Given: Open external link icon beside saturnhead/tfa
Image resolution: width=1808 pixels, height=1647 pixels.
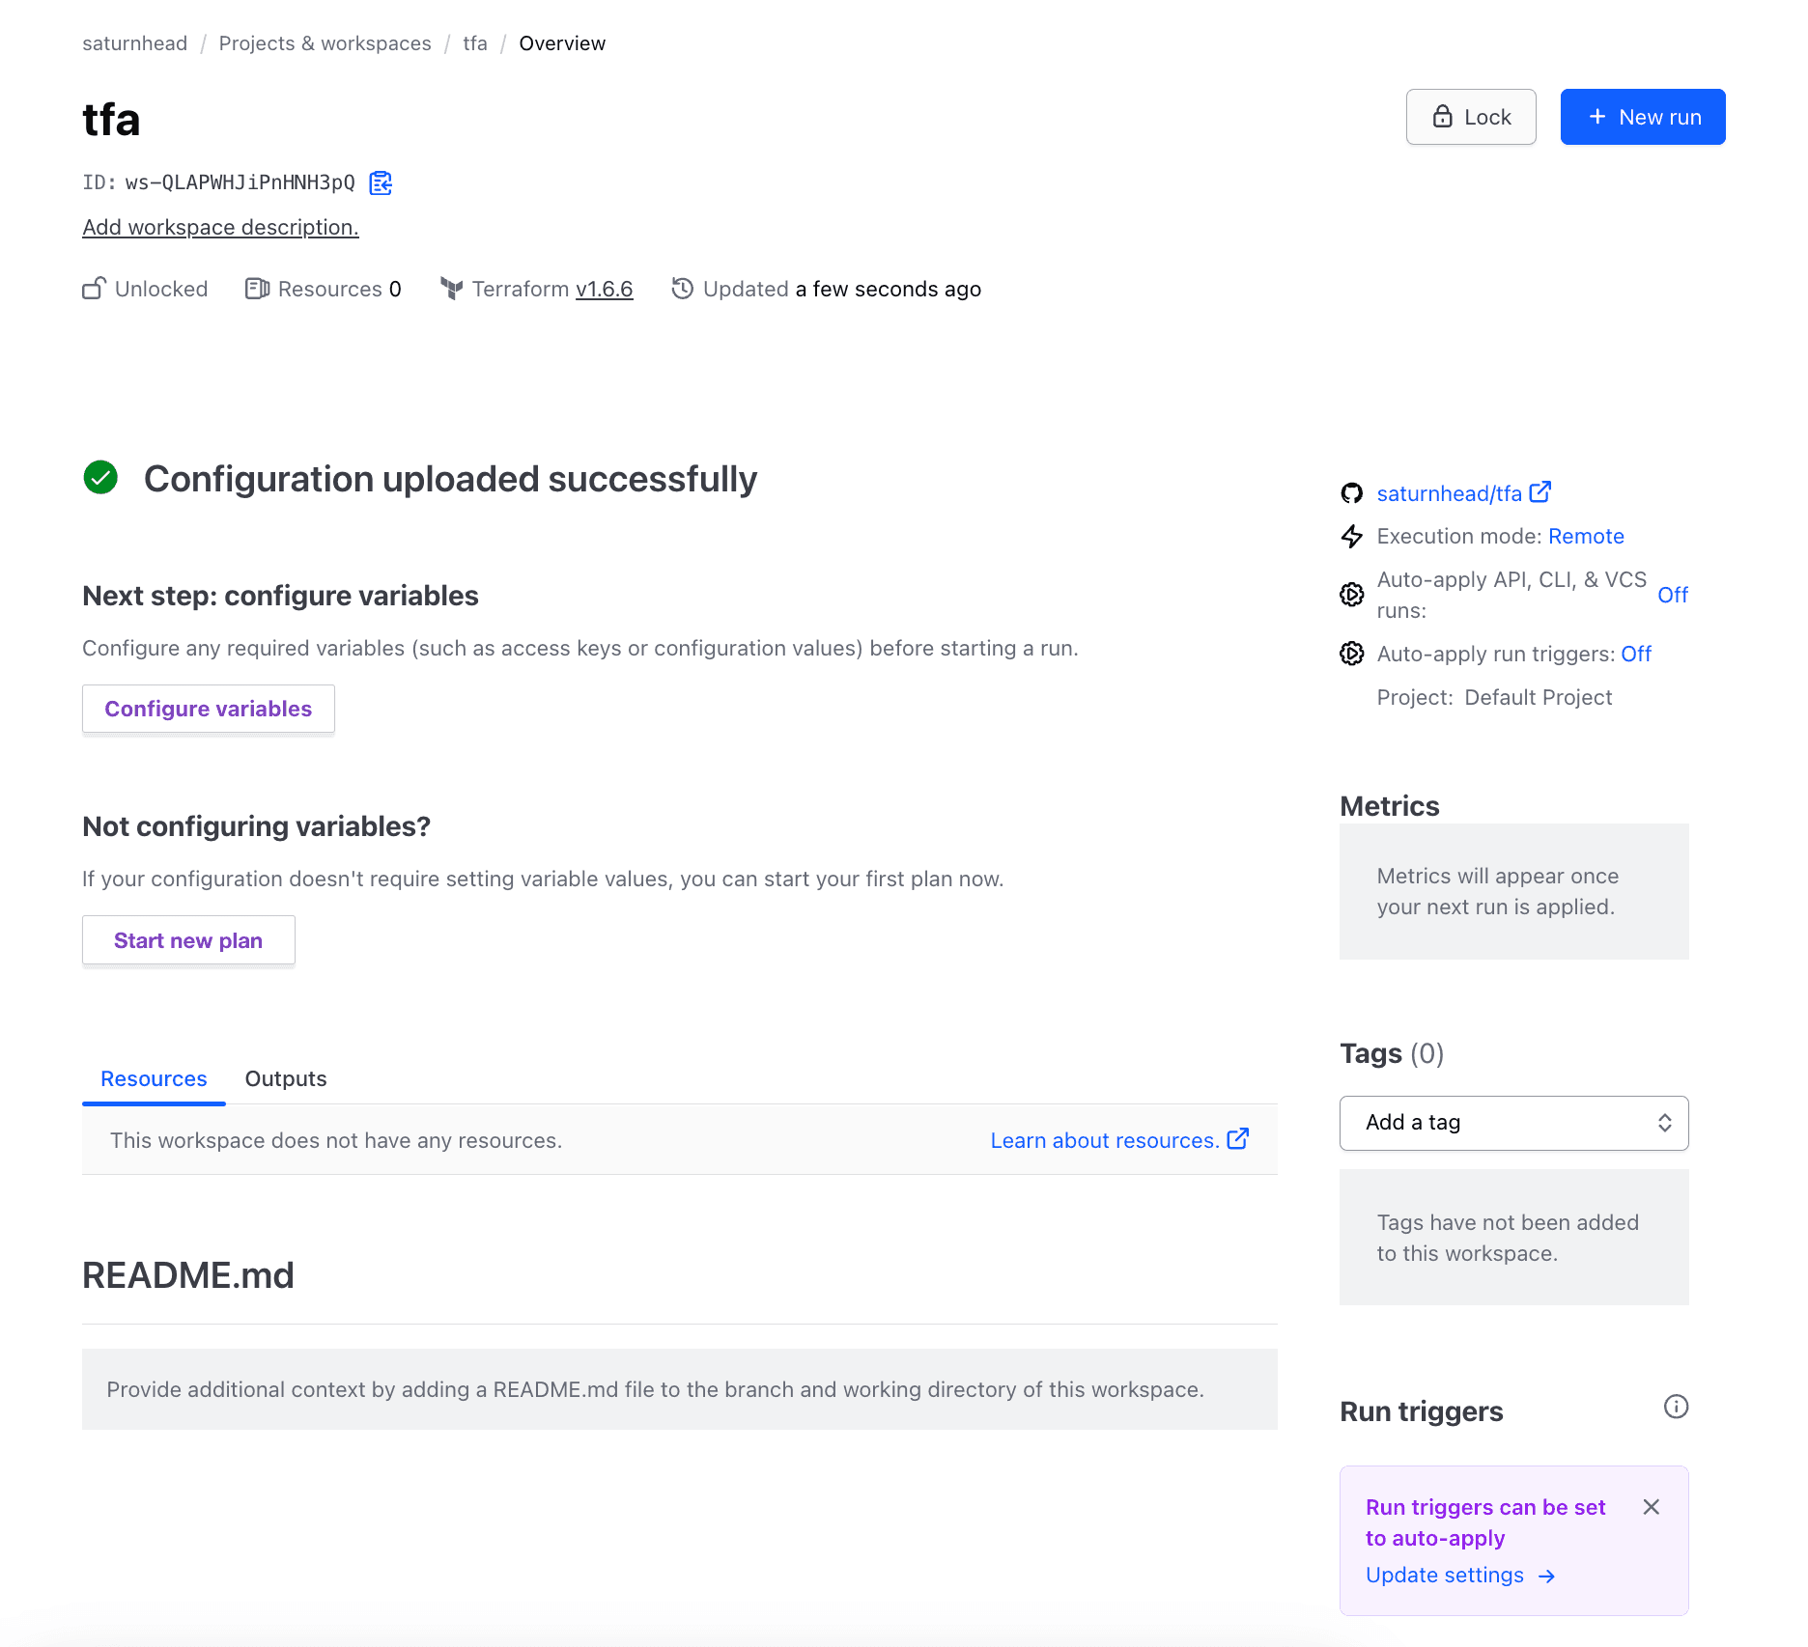Looking at the screenshot, I should 1540,492.
